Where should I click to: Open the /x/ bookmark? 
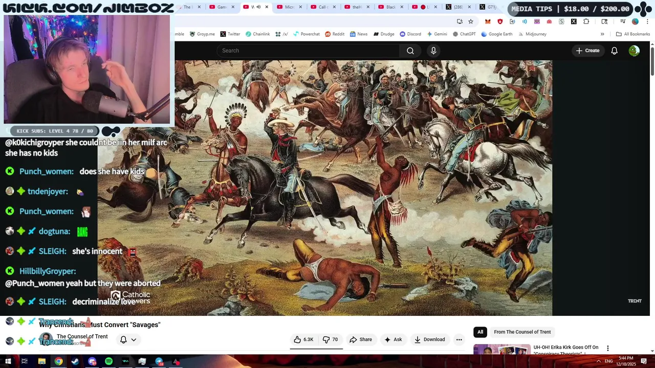tap(281, 34)
